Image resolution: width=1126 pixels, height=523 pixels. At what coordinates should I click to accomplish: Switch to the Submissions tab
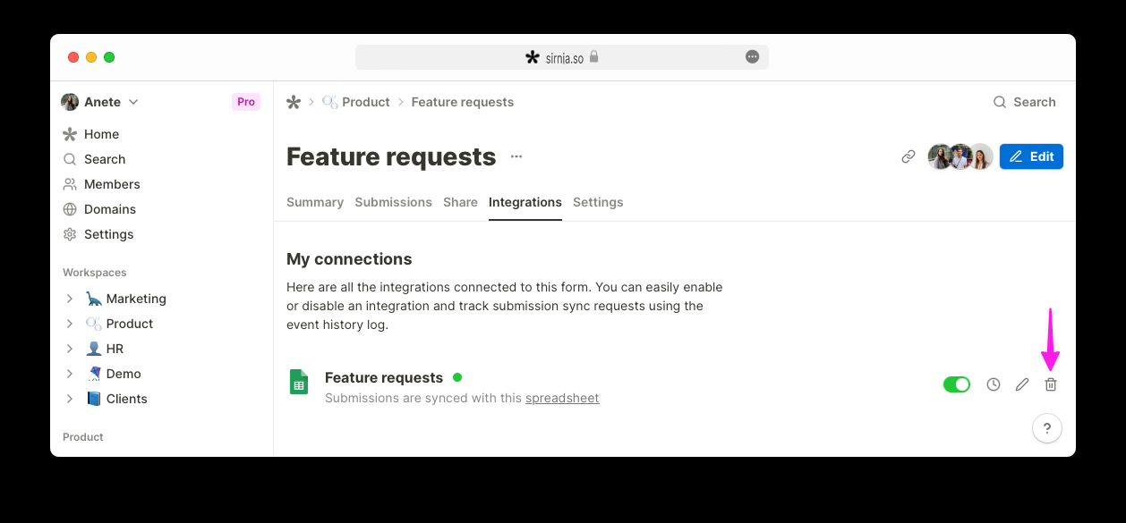click(393, 202)
